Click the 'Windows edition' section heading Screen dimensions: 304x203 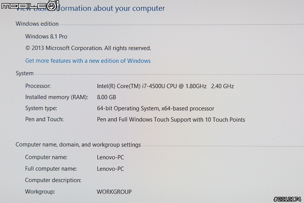coord(37,24)
